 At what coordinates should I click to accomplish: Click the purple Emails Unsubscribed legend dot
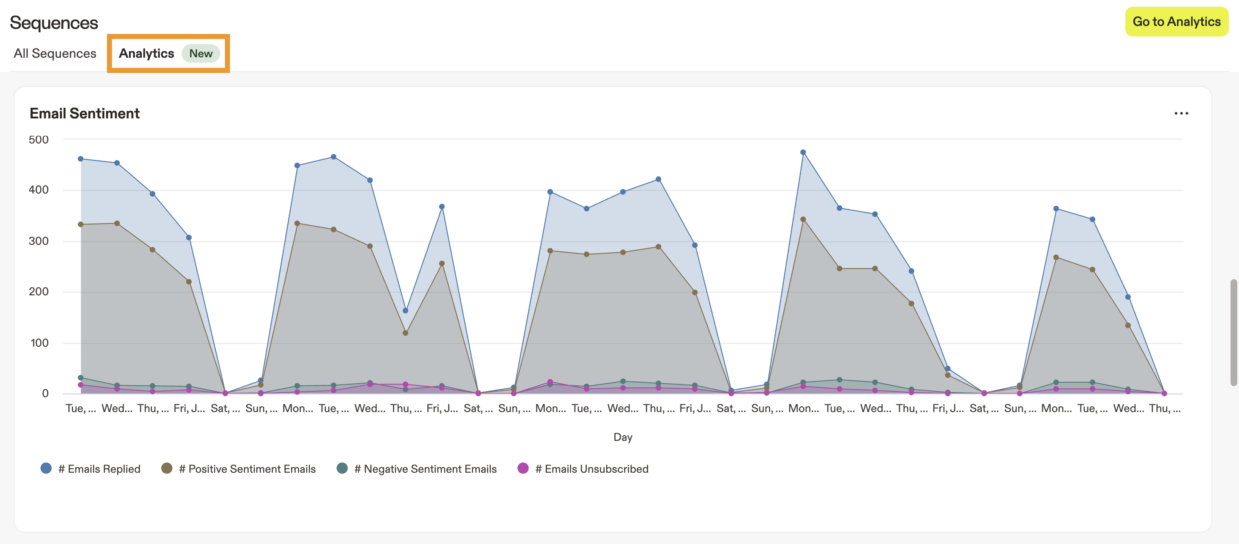[x=523, y=468]
